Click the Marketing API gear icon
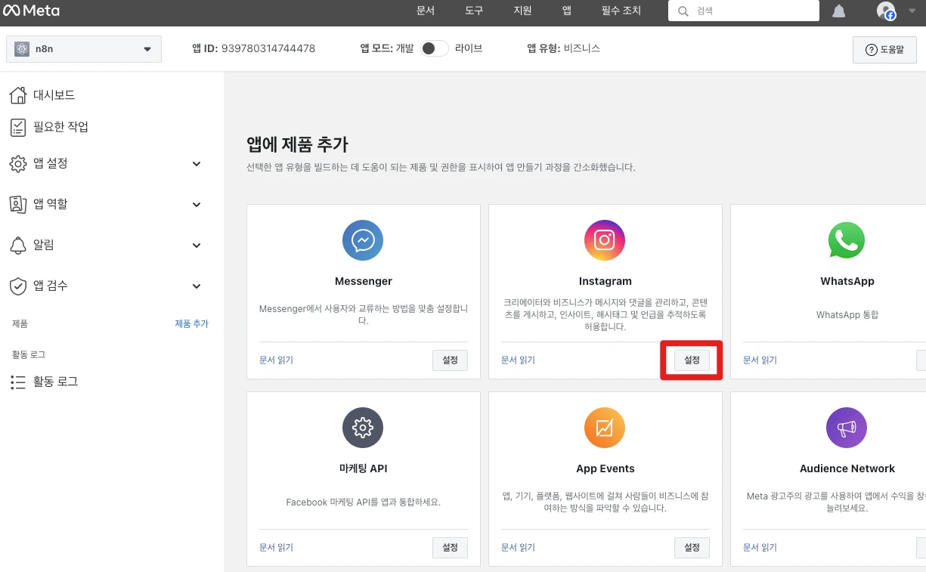This screenshot has height=572, width=926. click(x=363, y=428)
